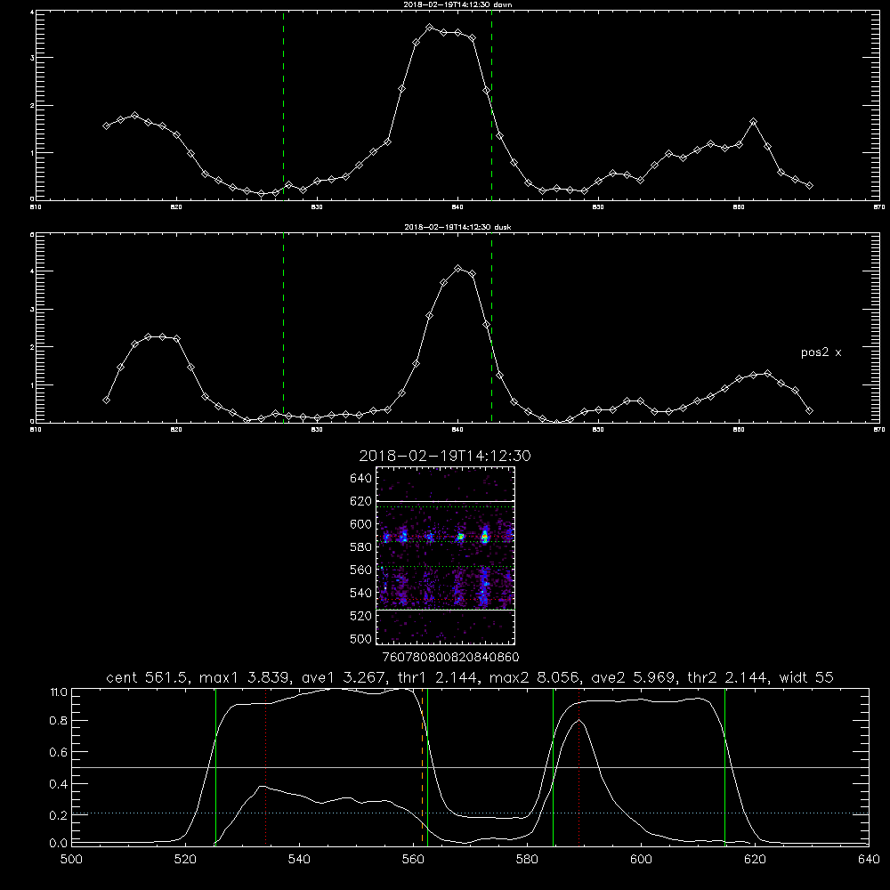
Task: Select the 'thr1 2.144' statistic text
Action: tap(438, 677)
